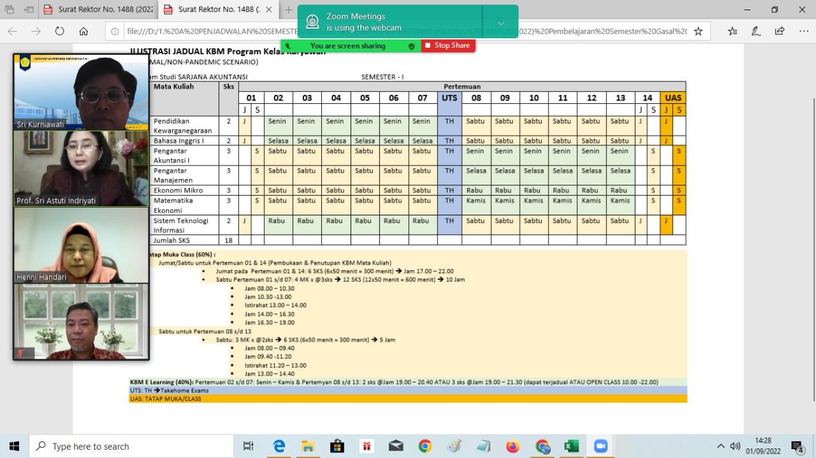Click the 'Pengantar Manajemen' course cell
This screenshot has width=816, height=458.
[185, 175]
